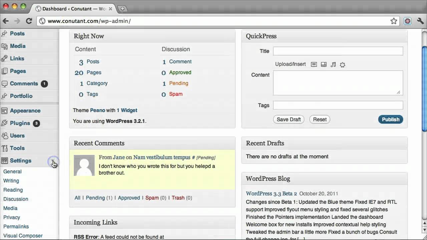This screenshot has height=240, width=427.
Task: Open Writing settings submenu item
Action: [11, 181]
